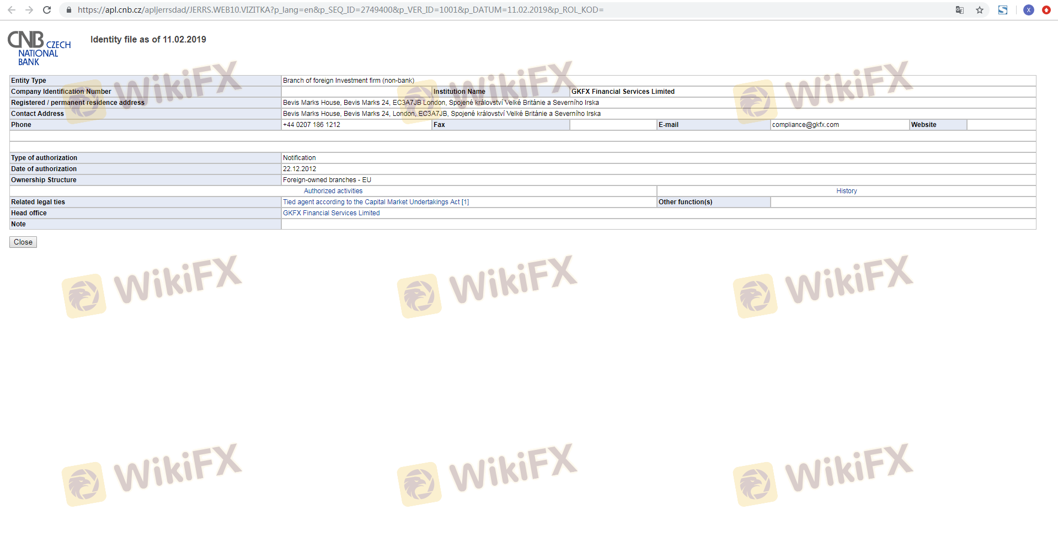Click the phone number +44 0207 186 1212
Viewport: 1058px width, 536px height.
point(312,125)
